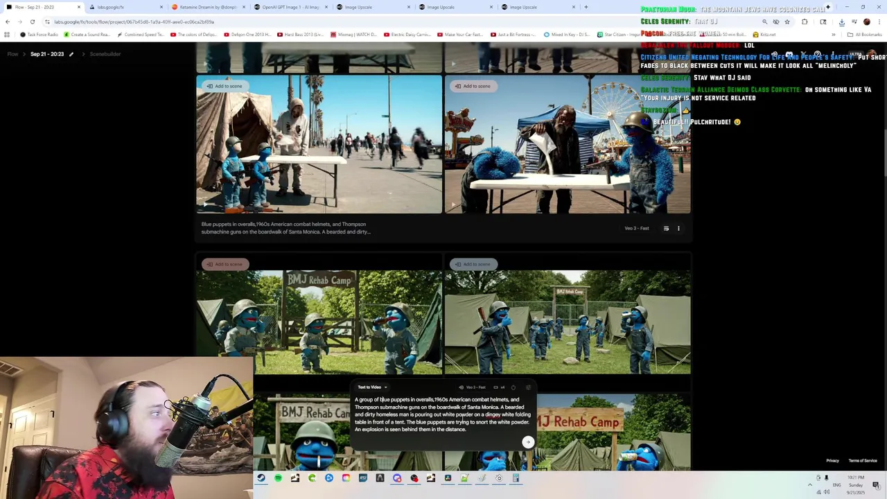Viewport: 887px width, 499px height.
Task: Close the Flow - Sep 21 tab
Action: click(79, 7)
